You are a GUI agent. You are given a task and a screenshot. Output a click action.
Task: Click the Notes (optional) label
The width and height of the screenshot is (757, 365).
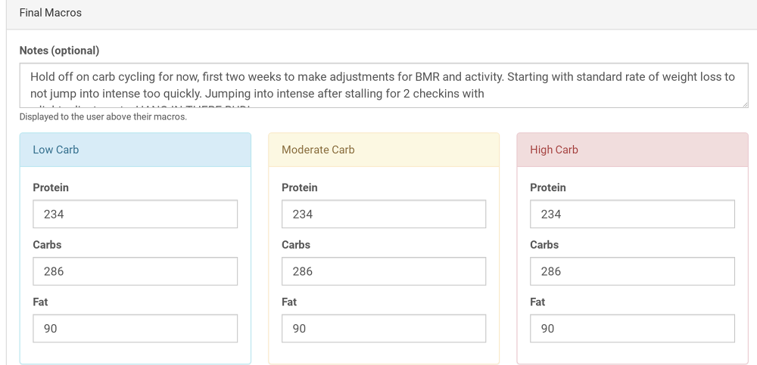[59, 51]
